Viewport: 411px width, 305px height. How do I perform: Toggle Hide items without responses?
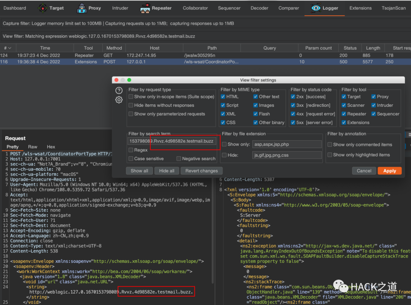click(x=131, y=105)
